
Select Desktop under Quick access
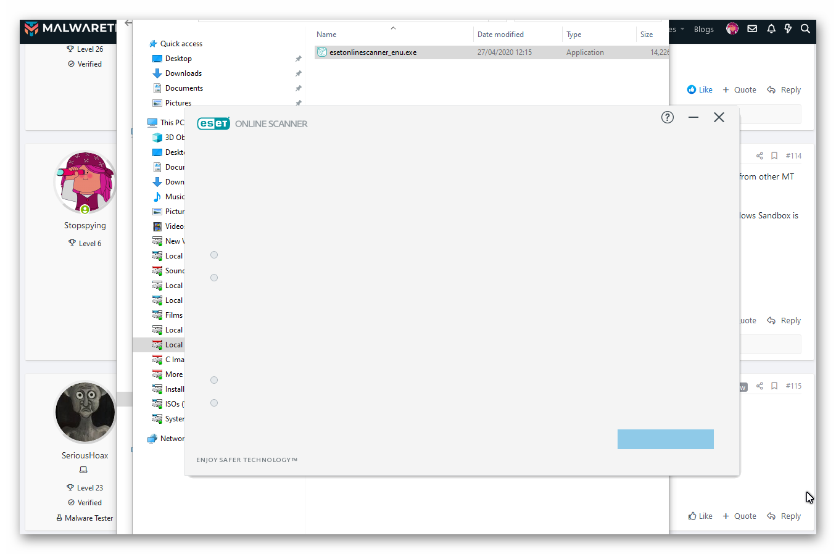[x=172, y=59]
